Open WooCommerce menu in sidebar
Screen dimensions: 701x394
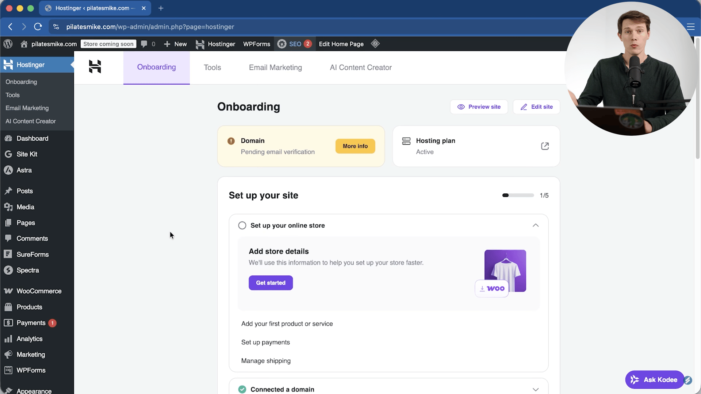(39, 291)
